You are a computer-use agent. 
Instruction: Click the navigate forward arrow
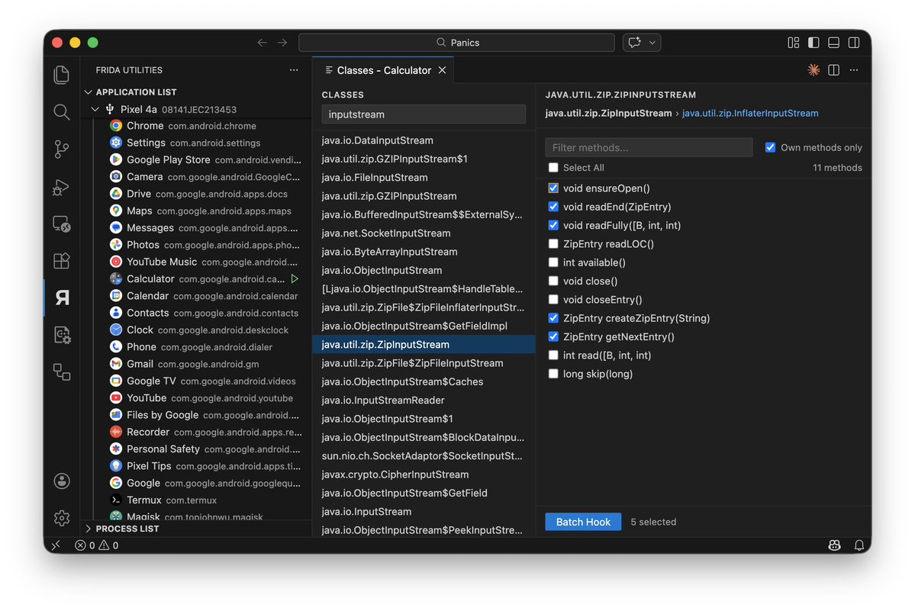pos(282,43)
